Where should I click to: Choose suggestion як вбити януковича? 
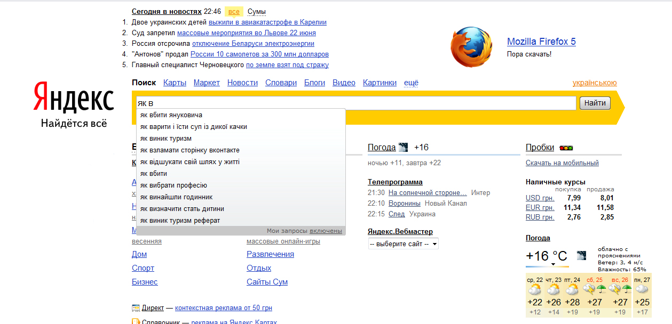(241, 115)
